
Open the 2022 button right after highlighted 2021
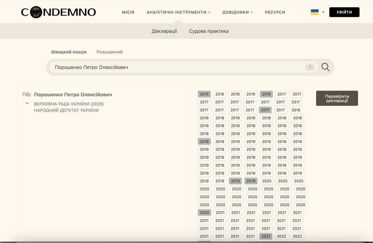click(282, 236)
